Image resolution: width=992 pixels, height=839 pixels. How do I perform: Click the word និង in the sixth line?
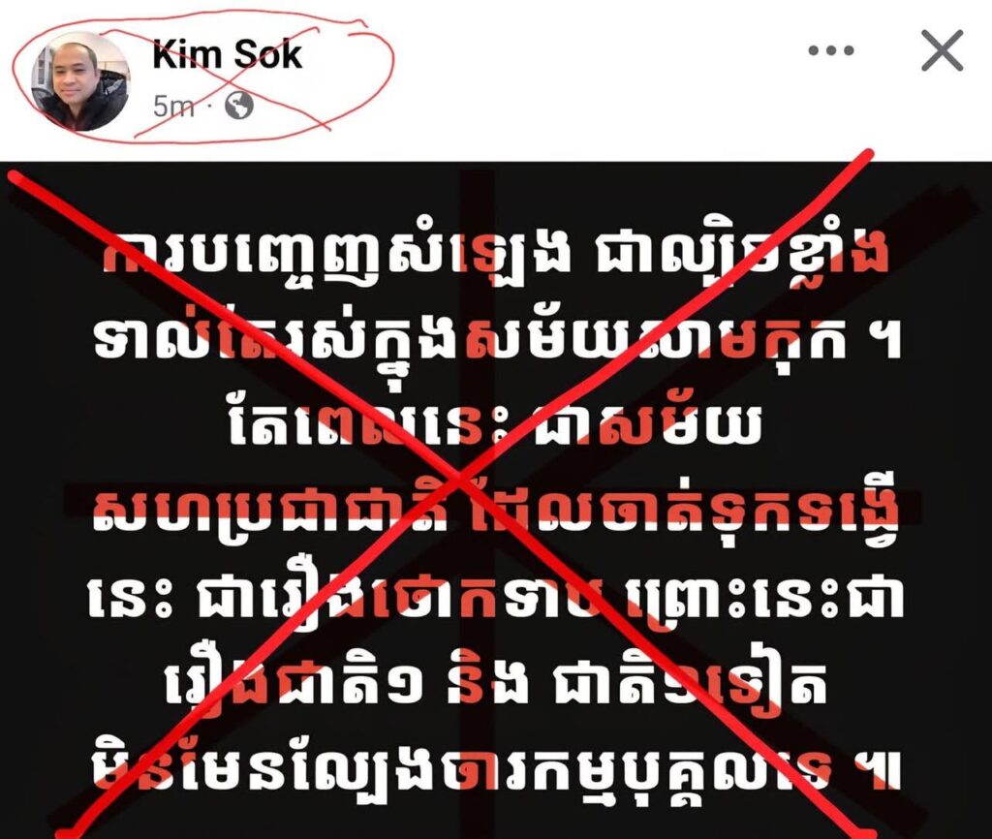coord(486,683)
